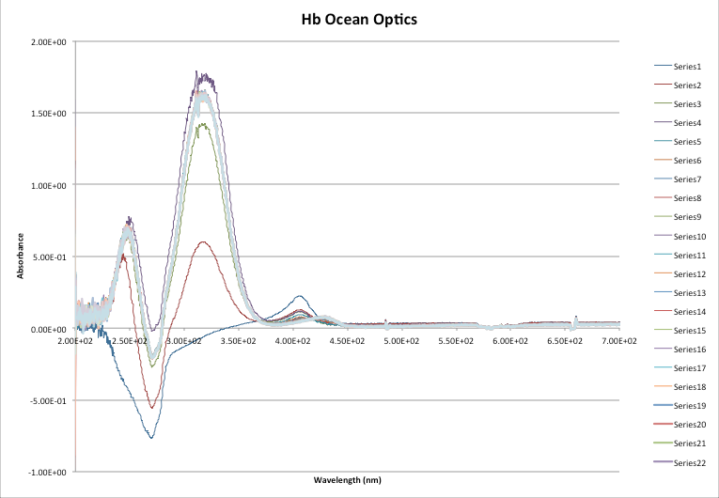The height and width of the screenshot is (498, 719).
Task: Select Series1 legend entry
Action: pos(687,67)
